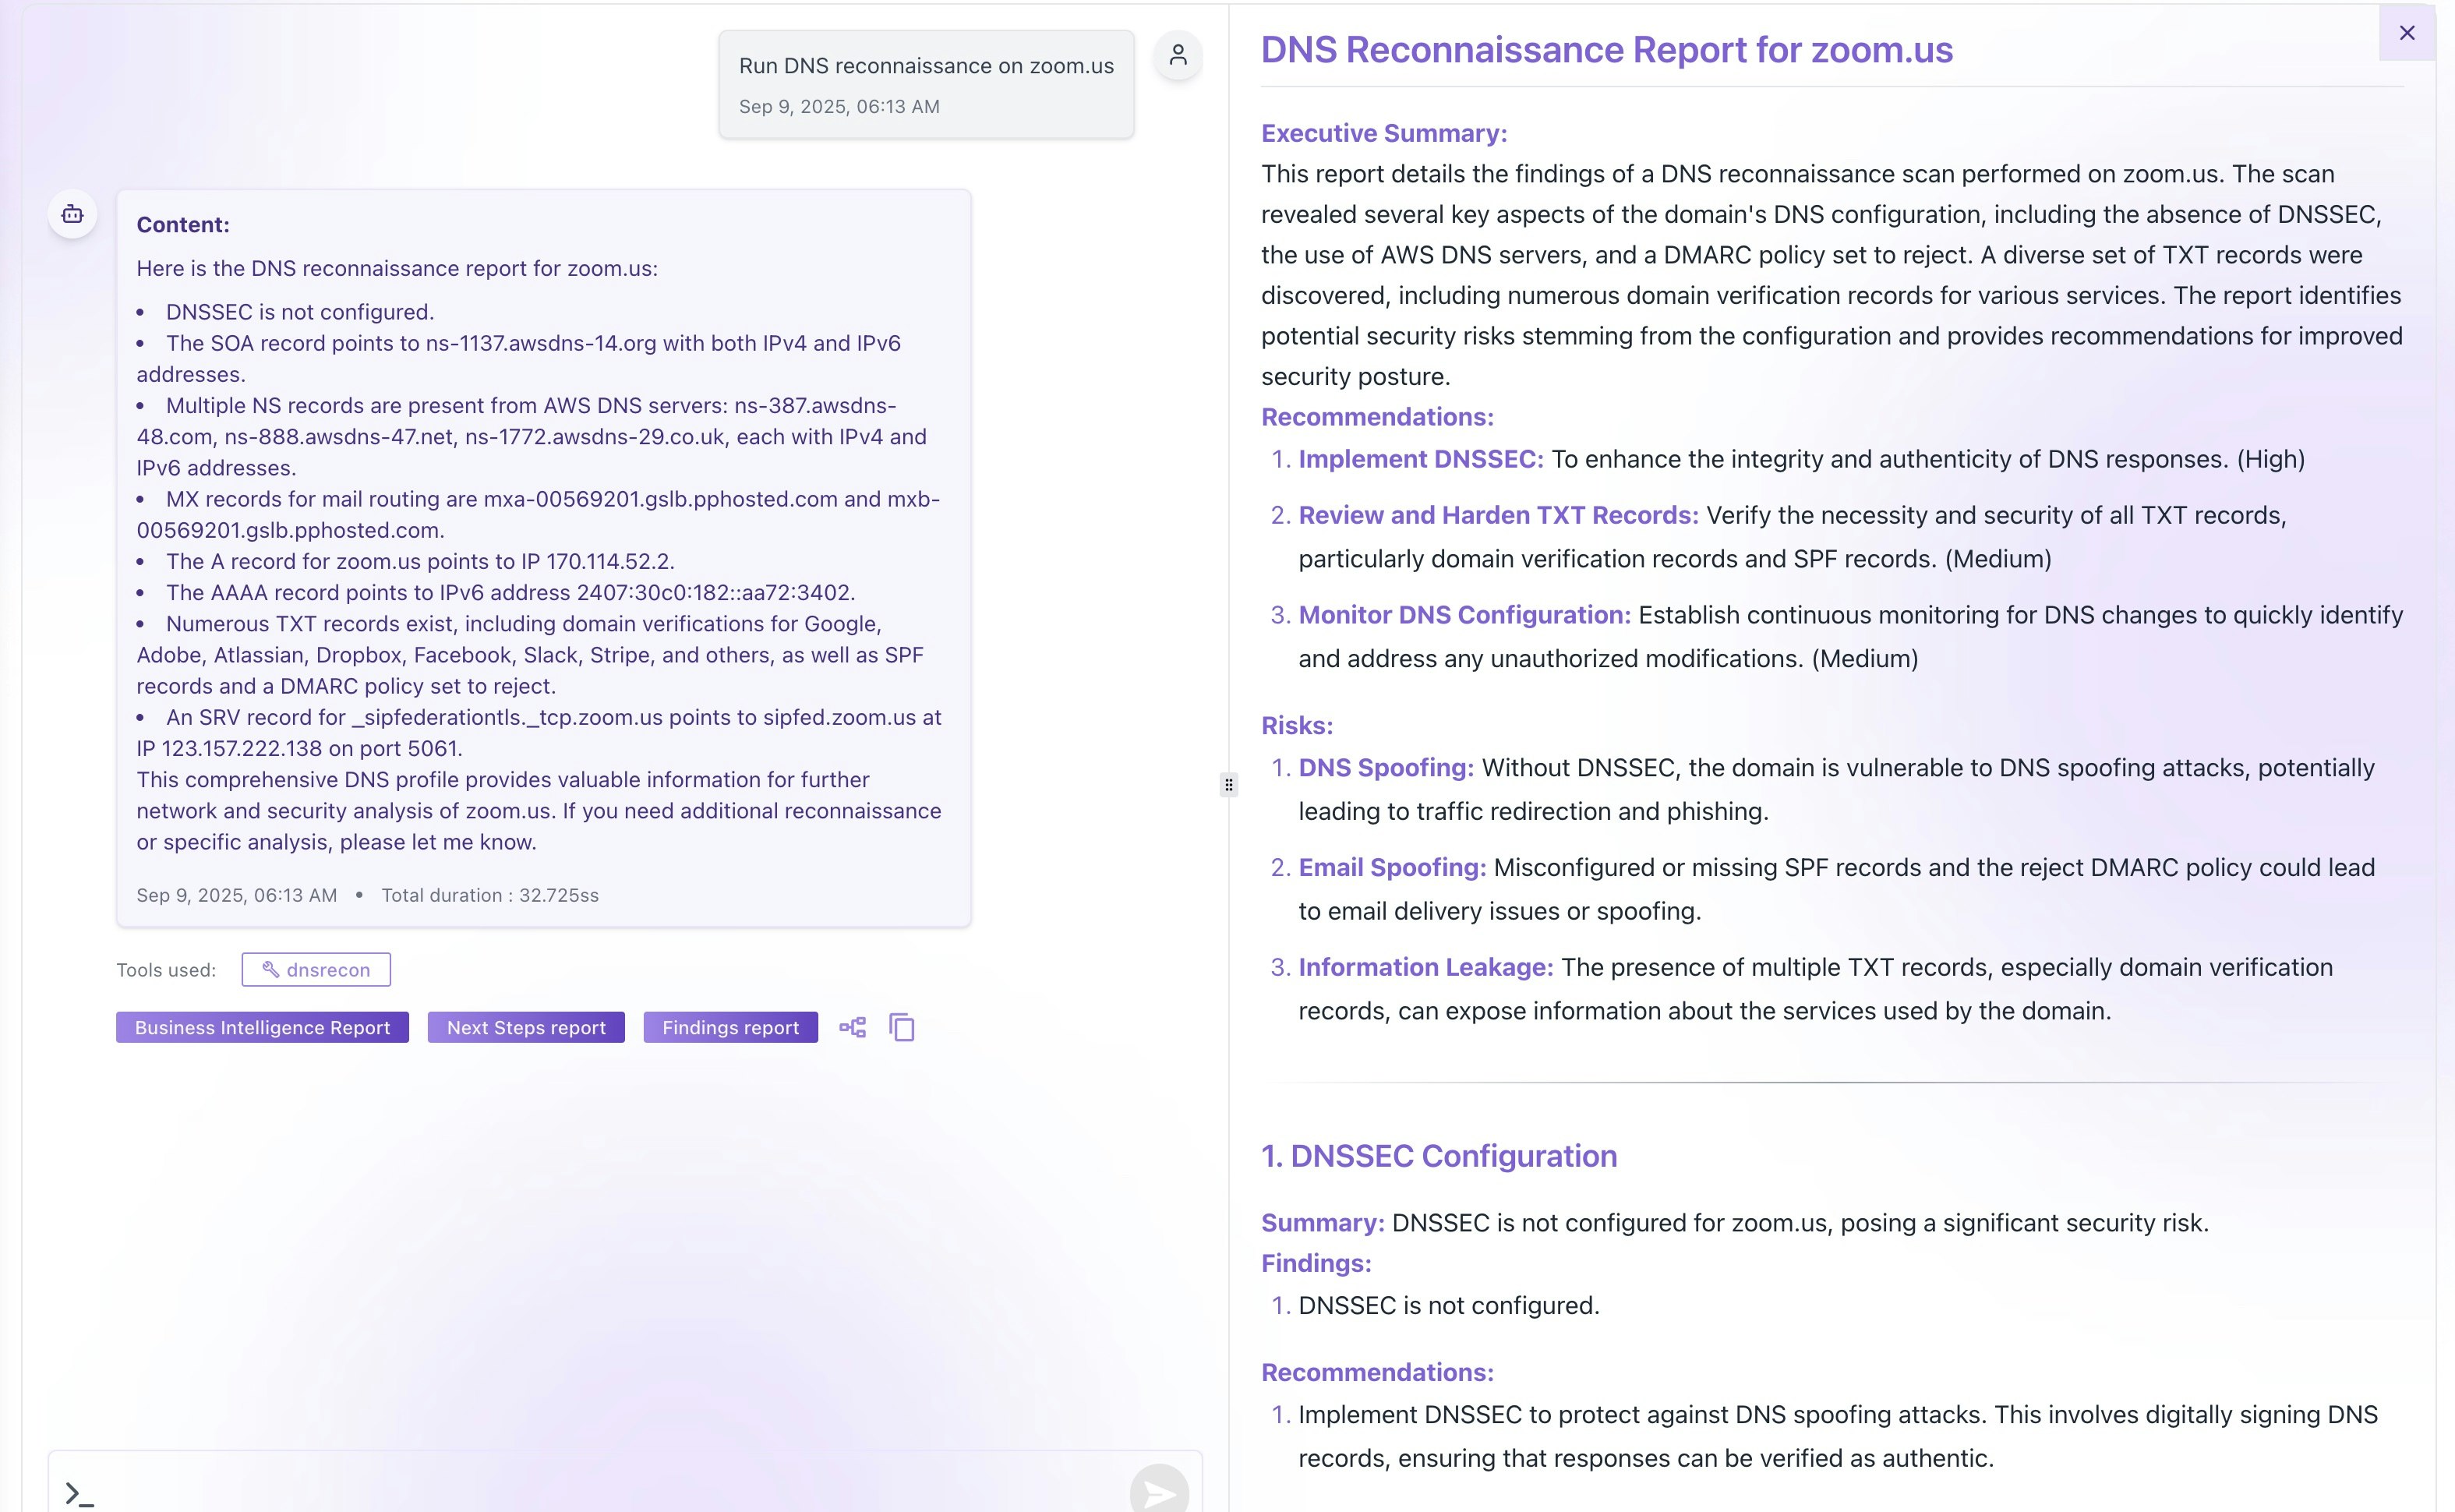Open the Business Intelligence Report
Viewport: 2455px width, 1512px height.
262,1027
